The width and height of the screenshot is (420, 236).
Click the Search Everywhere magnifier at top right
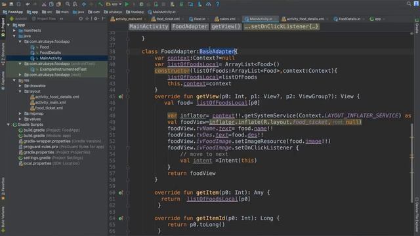409,4
